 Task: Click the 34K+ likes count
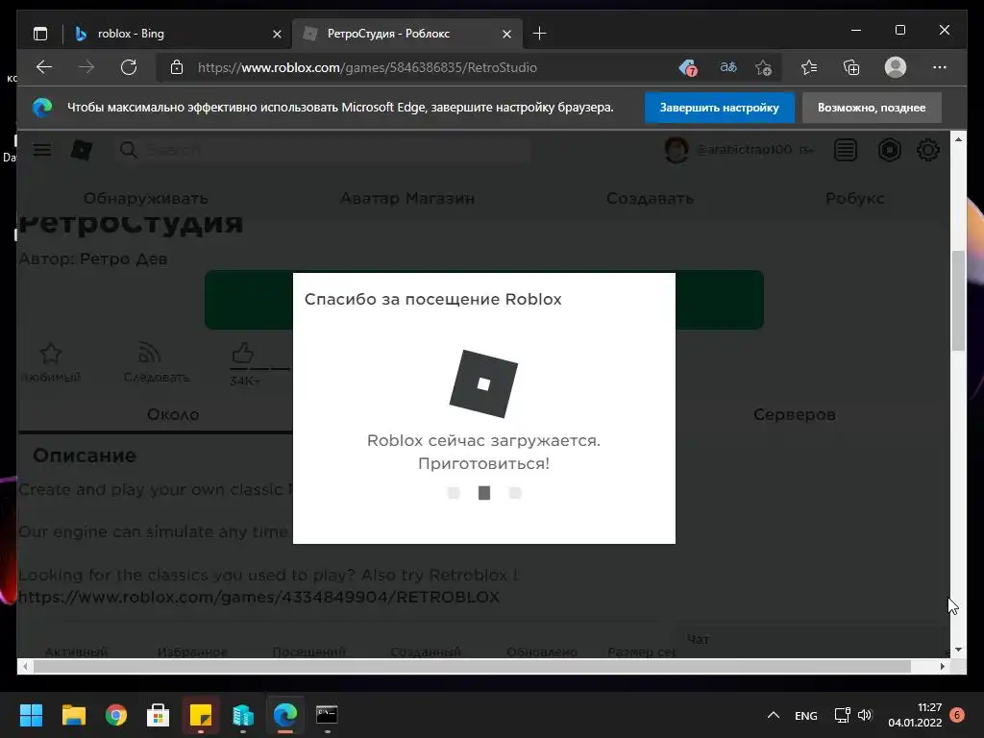pyautogui.click(x=245, y=381)
